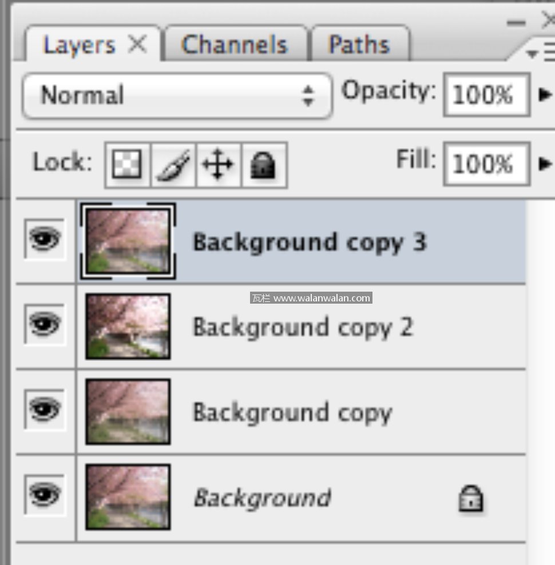
Task: Close the Layers tab with its X
Action: coord(137,44)
